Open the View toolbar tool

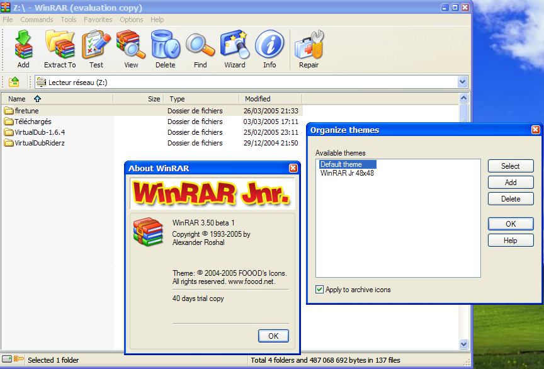(131, 45)
